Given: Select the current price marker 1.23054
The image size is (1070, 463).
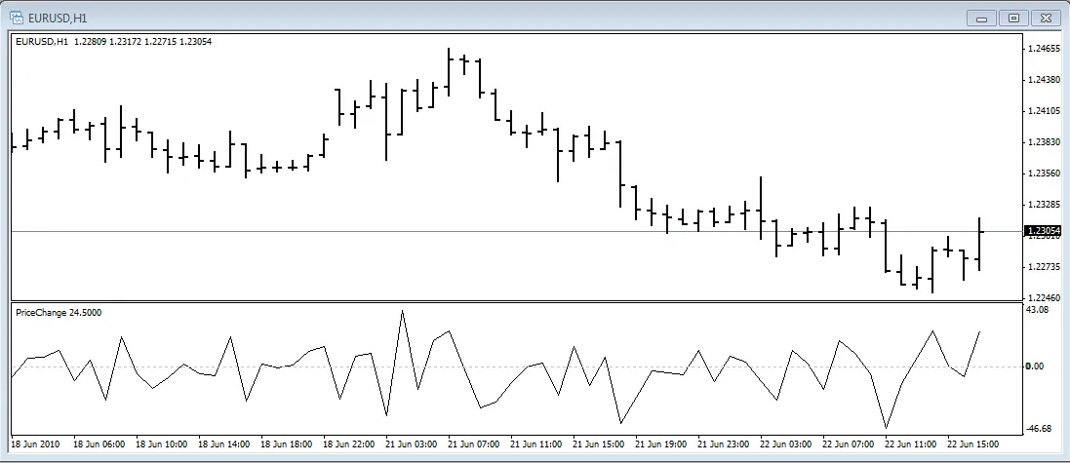Looking at the screenshot, I should click(x=1043, y=231).
